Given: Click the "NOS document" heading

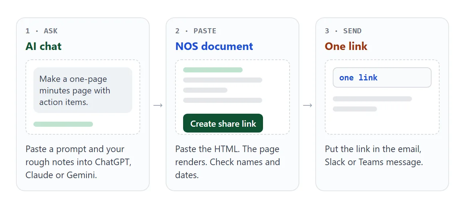Looking at the screenshot, I should click(x=214, y=46).
